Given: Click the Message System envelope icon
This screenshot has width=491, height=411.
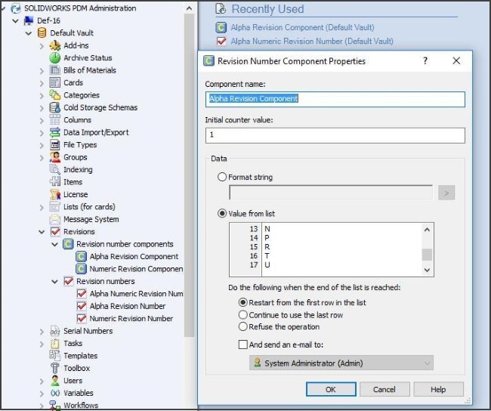Looking at the screenshot, I should click(55, 219).
